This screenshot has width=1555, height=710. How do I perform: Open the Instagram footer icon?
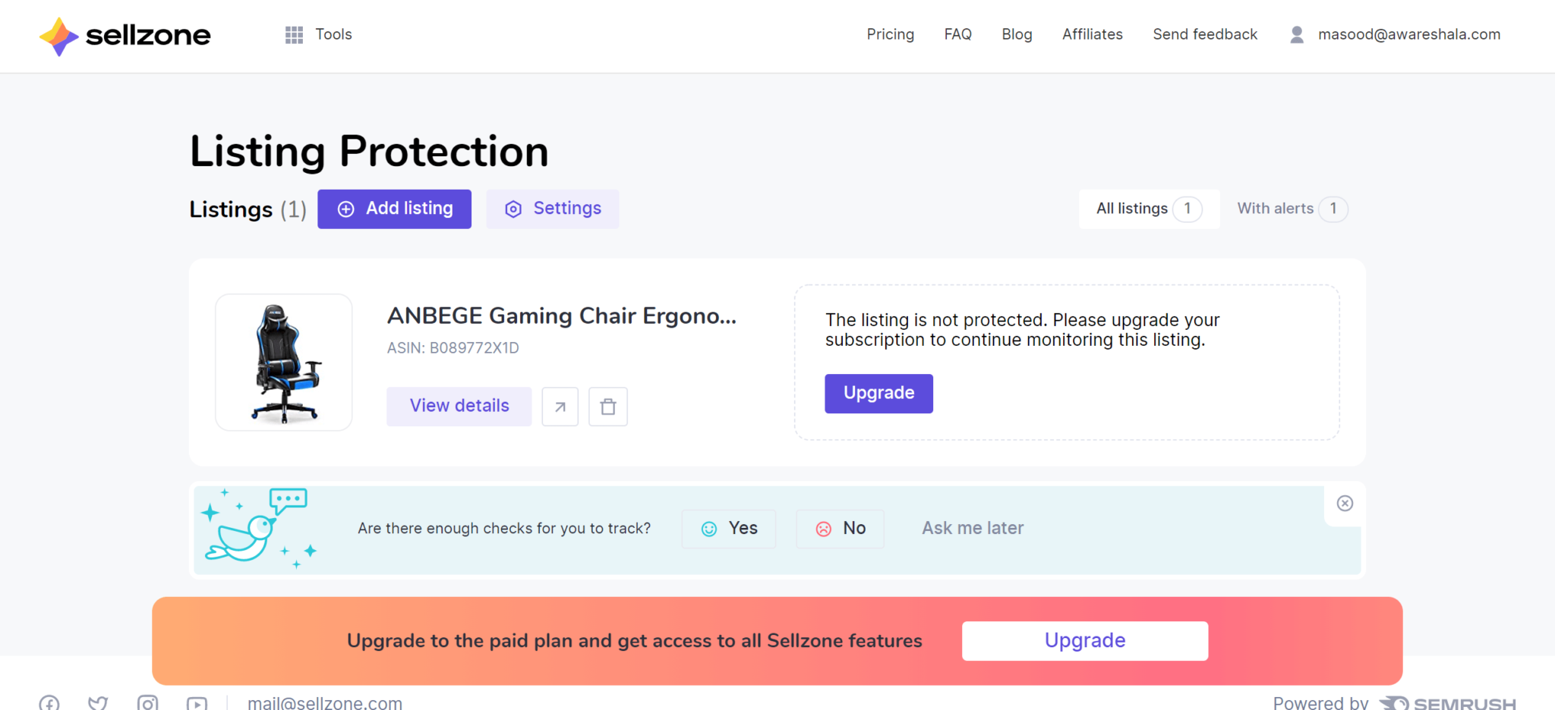pos(147,702)
